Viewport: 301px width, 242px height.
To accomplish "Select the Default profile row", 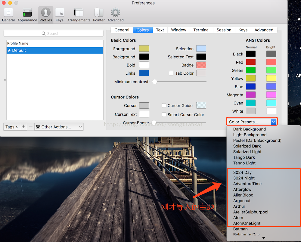I will (55, 50).
